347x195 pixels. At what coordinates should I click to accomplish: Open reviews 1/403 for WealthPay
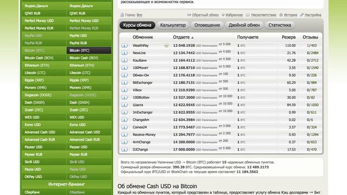click(312, 45)
